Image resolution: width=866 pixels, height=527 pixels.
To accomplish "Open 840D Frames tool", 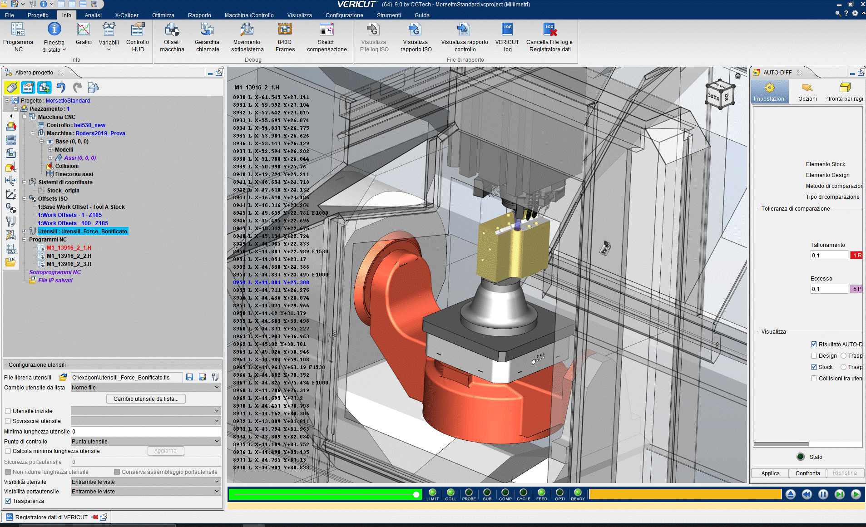I will (285, 37).
